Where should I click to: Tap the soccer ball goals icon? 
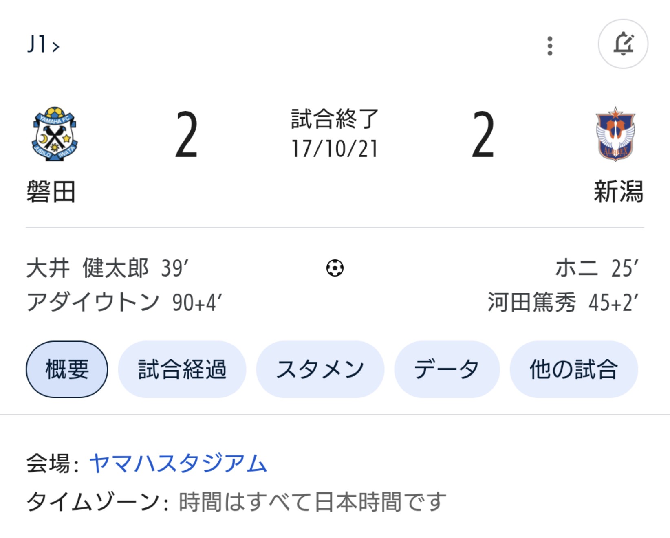pyautogui.click(x=335, y=268)
